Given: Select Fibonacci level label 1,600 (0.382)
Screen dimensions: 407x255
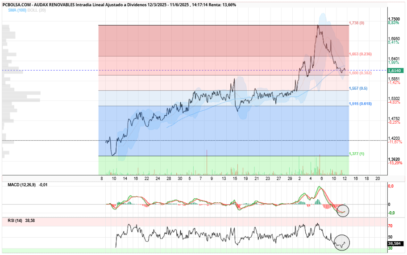Looking at the screenshot, I should click(x=360, y=73).
